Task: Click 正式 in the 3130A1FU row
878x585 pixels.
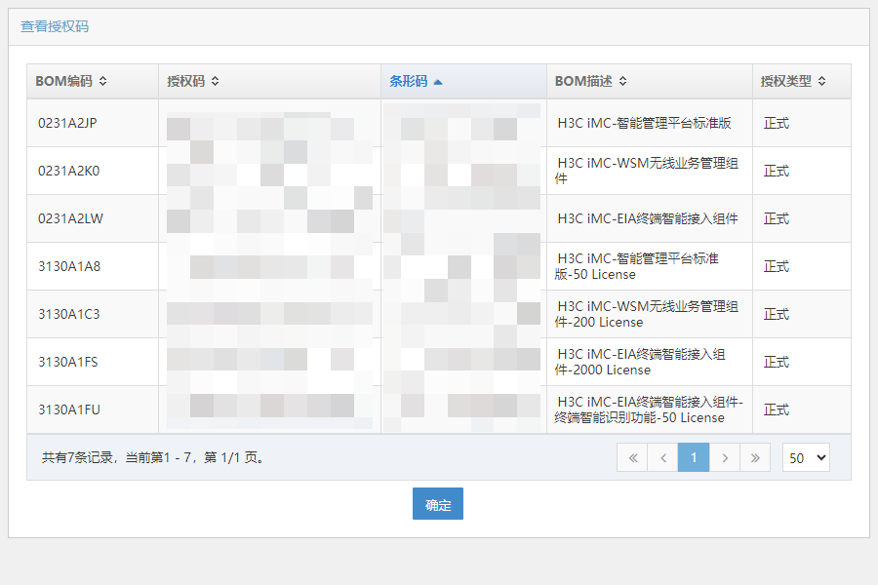Action: pyautogui.click(x=777, y=409)
